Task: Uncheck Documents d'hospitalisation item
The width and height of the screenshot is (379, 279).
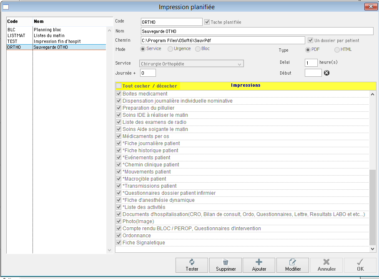Action: click(x=119, y=214)
